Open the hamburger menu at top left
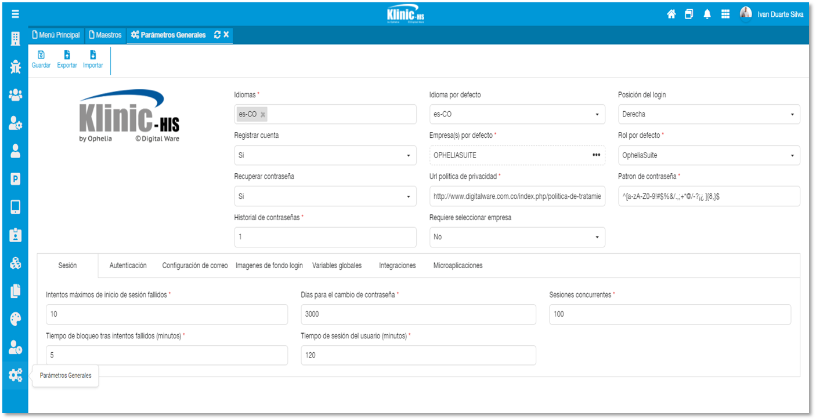 [x=15, y=14]
